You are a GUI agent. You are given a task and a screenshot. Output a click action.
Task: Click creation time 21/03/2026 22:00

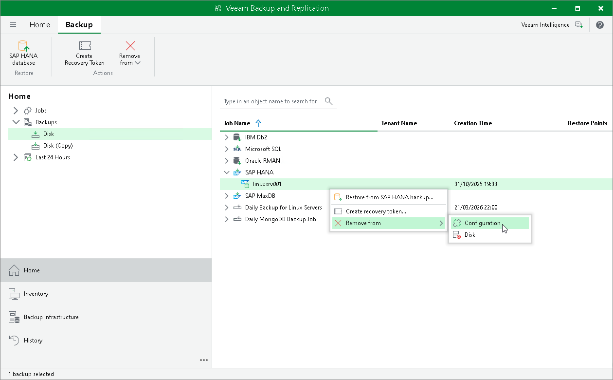475,208
